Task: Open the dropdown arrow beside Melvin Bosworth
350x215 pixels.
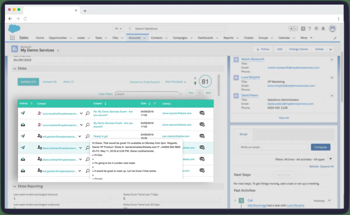Action: (x=332, y=60)
